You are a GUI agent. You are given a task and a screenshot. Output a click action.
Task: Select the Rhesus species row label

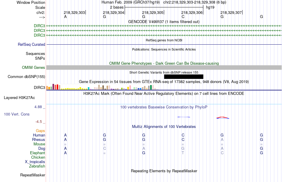tap(39, 139)
